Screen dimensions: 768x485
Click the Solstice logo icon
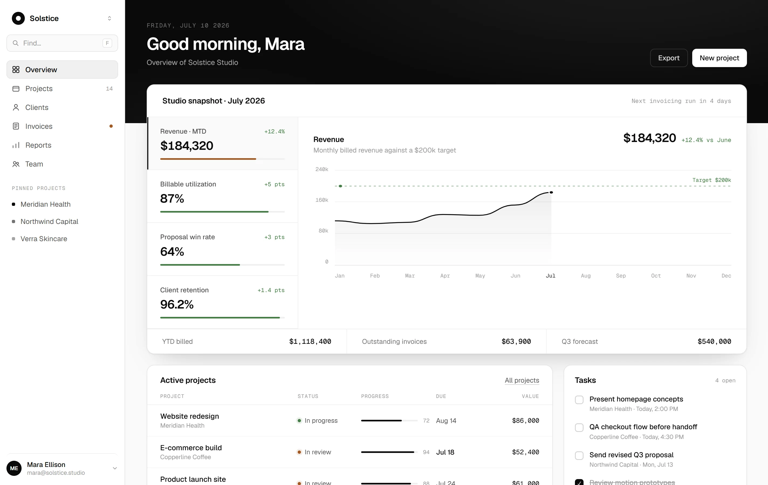(18, 18)
